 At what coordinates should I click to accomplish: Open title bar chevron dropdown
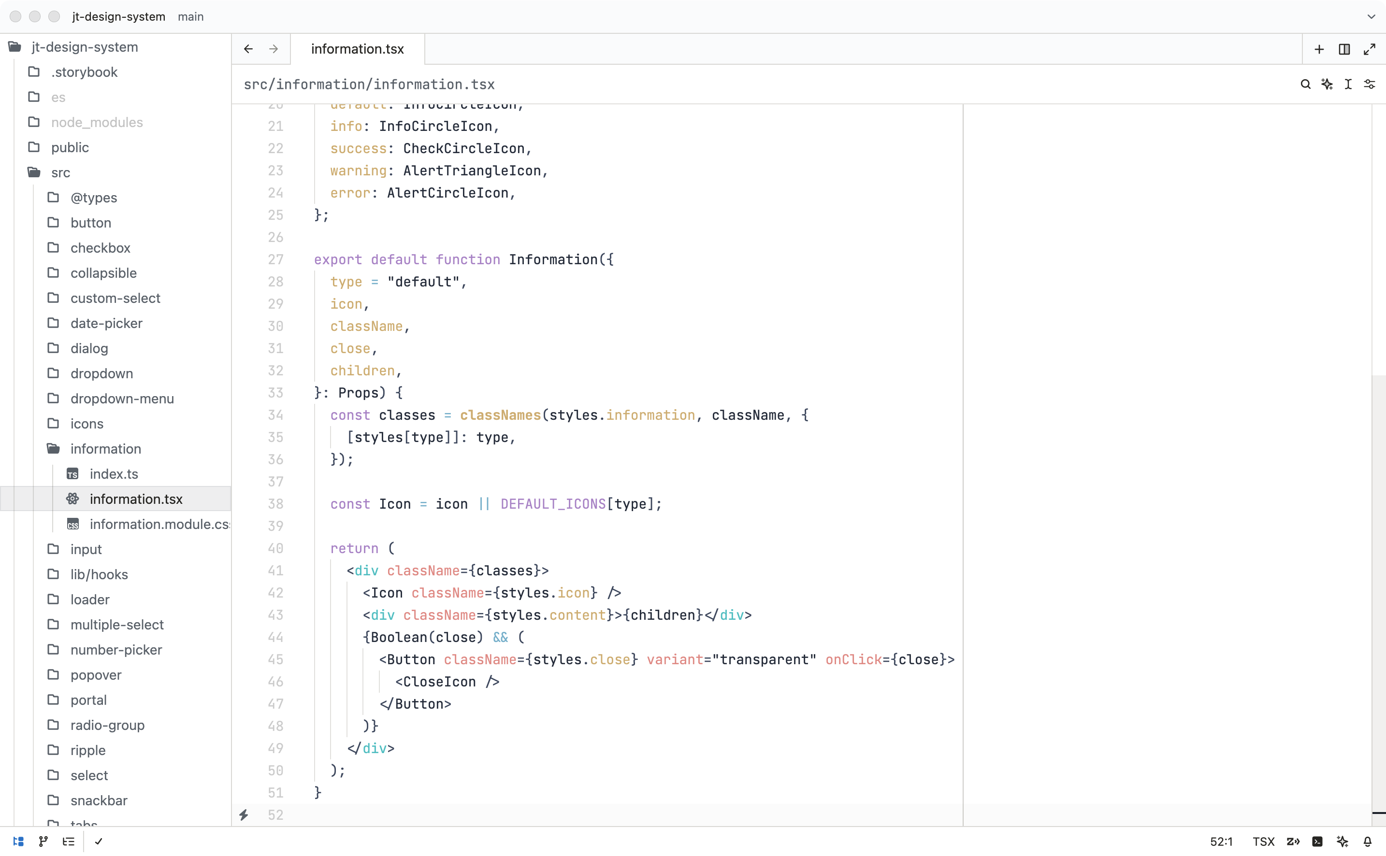(x=1371, y=16)
